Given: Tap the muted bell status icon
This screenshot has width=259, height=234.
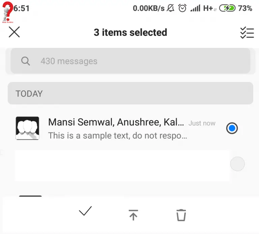Looking at the screenshot, I should pos(171,8).
